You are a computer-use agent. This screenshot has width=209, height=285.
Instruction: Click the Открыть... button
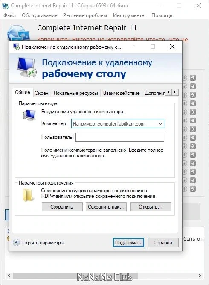151,207
